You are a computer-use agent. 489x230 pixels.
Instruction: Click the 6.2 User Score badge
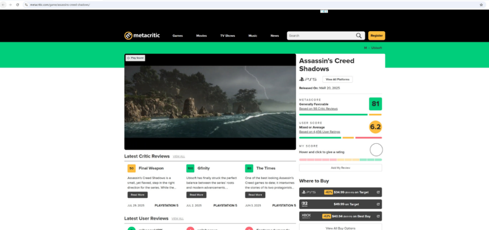(x=376, y=127)
